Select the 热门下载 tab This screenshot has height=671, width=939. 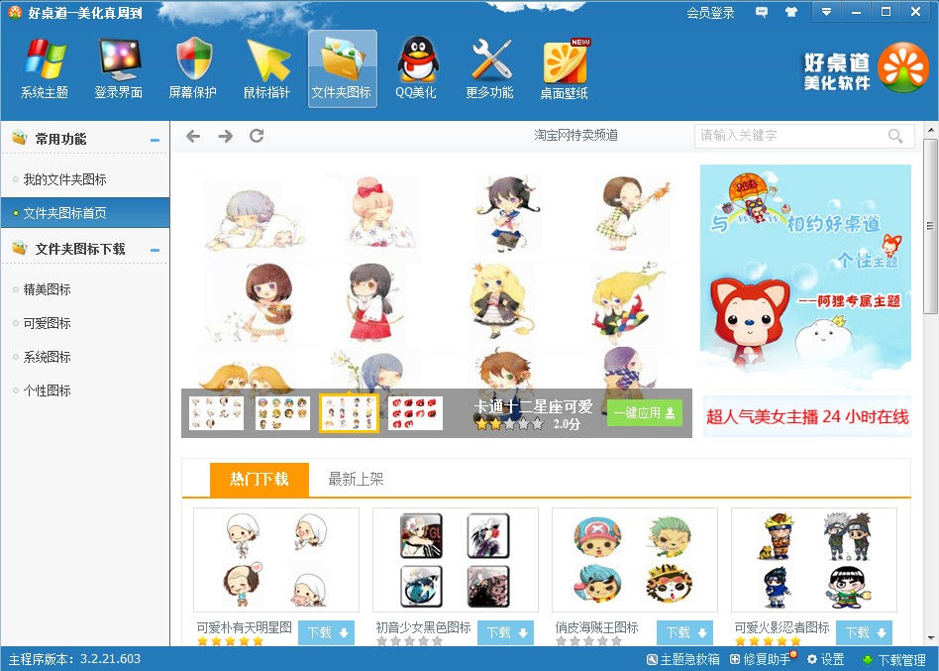(x=260, y=479)
